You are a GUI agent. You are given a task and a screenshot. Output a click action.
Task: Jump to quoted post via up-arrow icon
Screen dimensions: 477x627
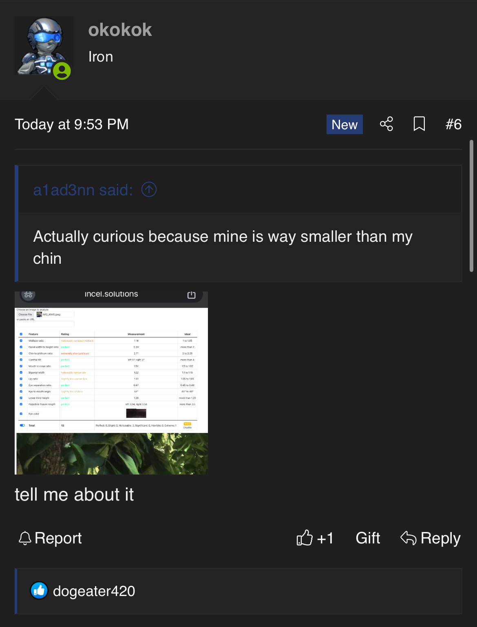149,190
